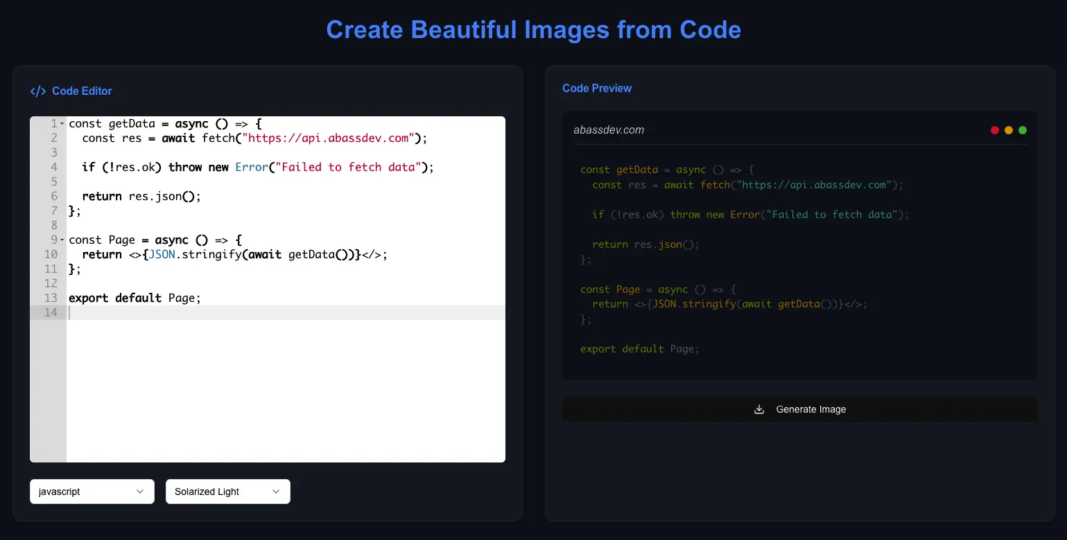
Task: Click the "Code Preview" panel title
Action: [597, 88]
